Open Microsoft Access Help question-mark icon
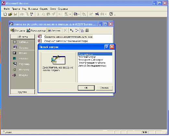 (x=111, y=14)
